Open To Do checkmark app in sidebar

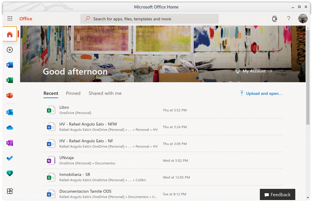pyautogui.click(x=10, y=158)
